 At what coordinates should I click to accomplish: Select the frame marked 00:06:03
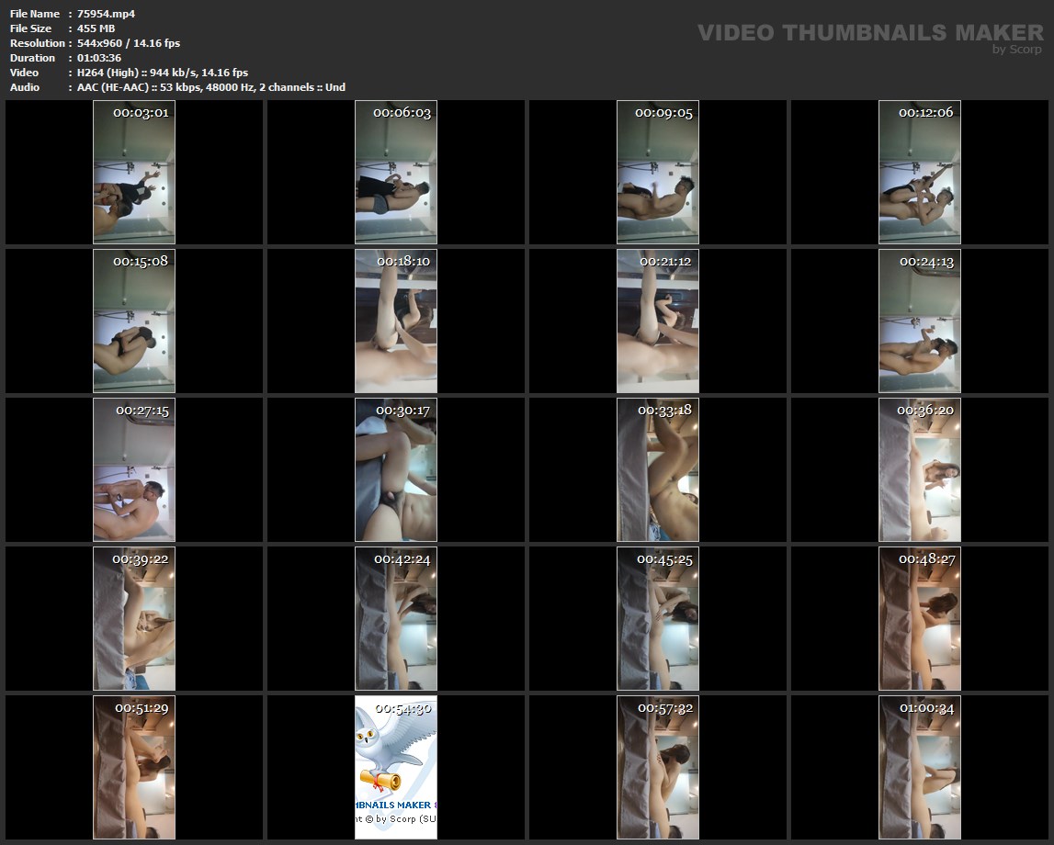[395, 173]
